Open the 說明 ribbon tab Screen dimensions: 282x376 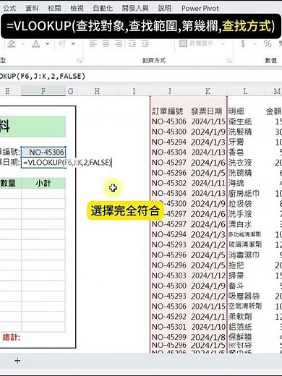click(165, 8)
